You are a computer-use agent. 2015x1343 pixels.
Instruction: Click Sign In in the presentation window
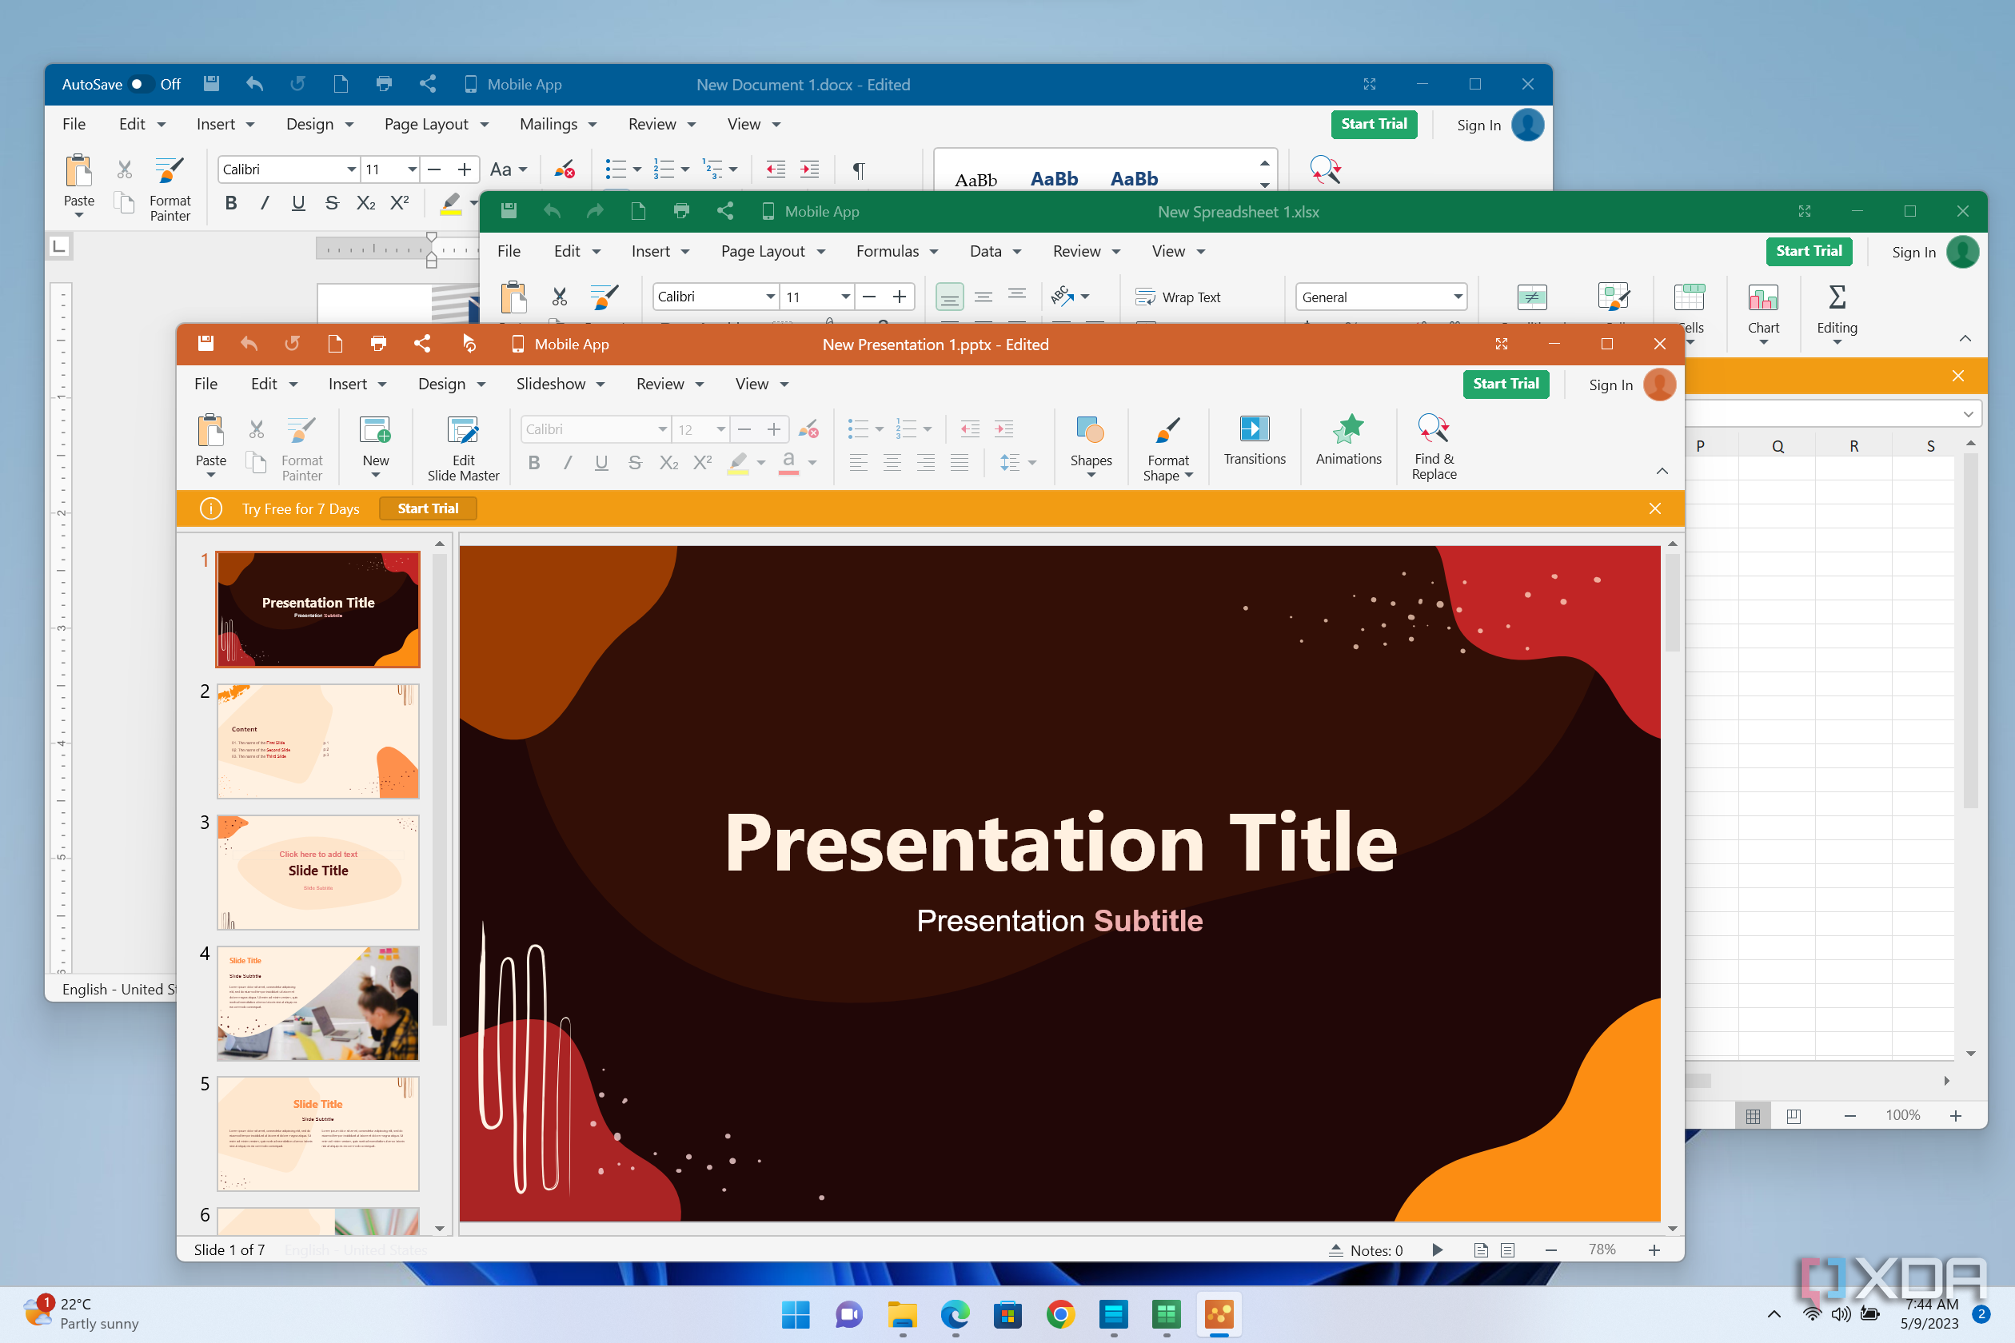click(1610, 385)
